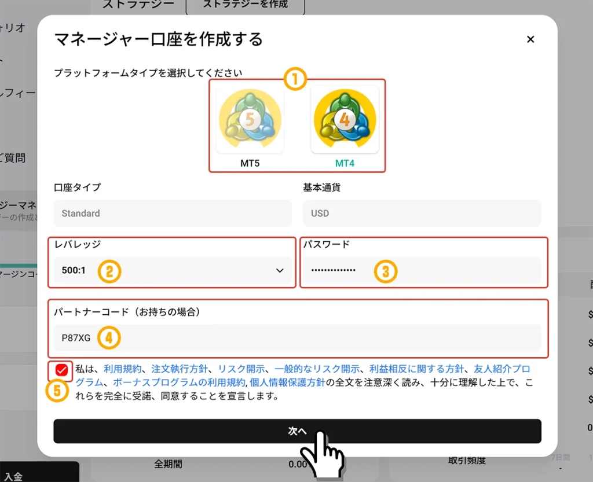Open the 注文執行方針 link
This screenshot has height=482, width=593.
click(180, 369)
